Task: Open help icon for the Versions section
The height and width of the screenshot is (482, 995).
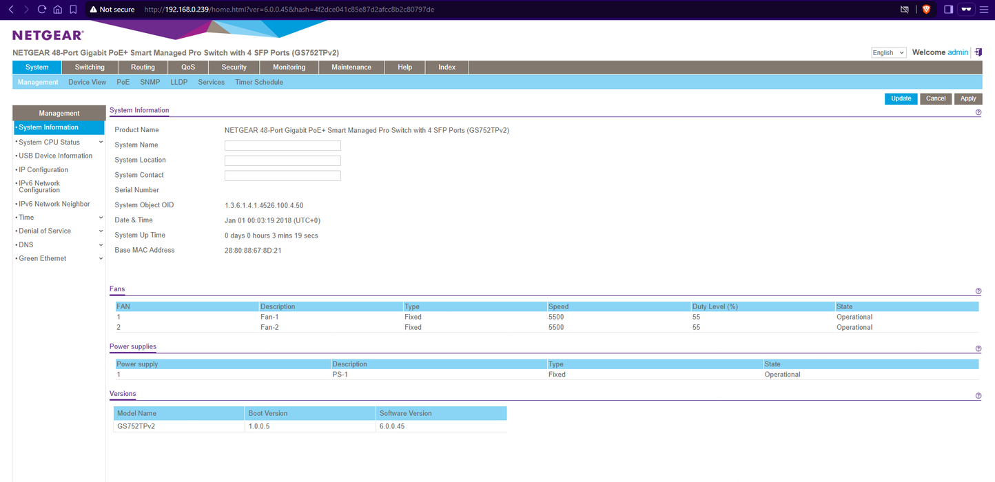Action: 978,396
